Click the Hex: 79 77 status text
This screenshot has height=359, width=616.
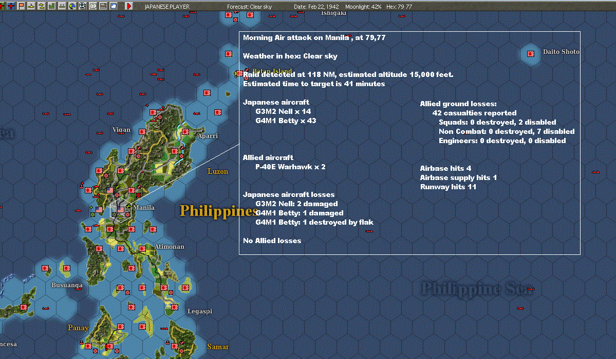[399, 7]
